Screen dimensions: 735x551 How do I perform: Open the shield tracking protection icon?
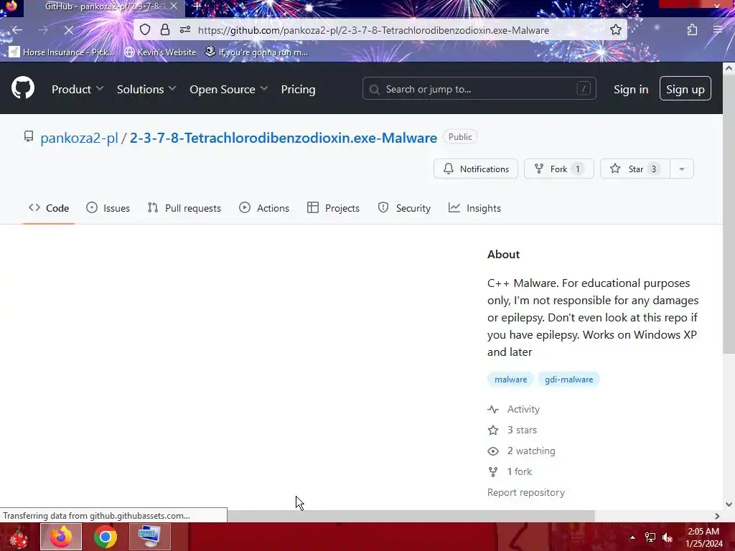click(x=145, y=30)
